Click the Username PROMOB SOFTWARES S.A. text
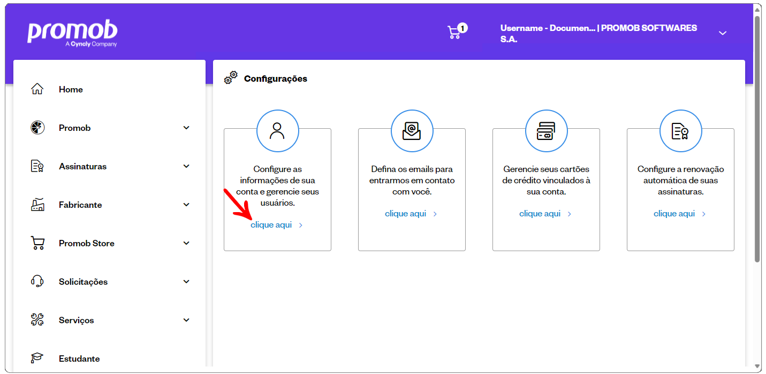The image size is (766, 374). click(599, 33)
